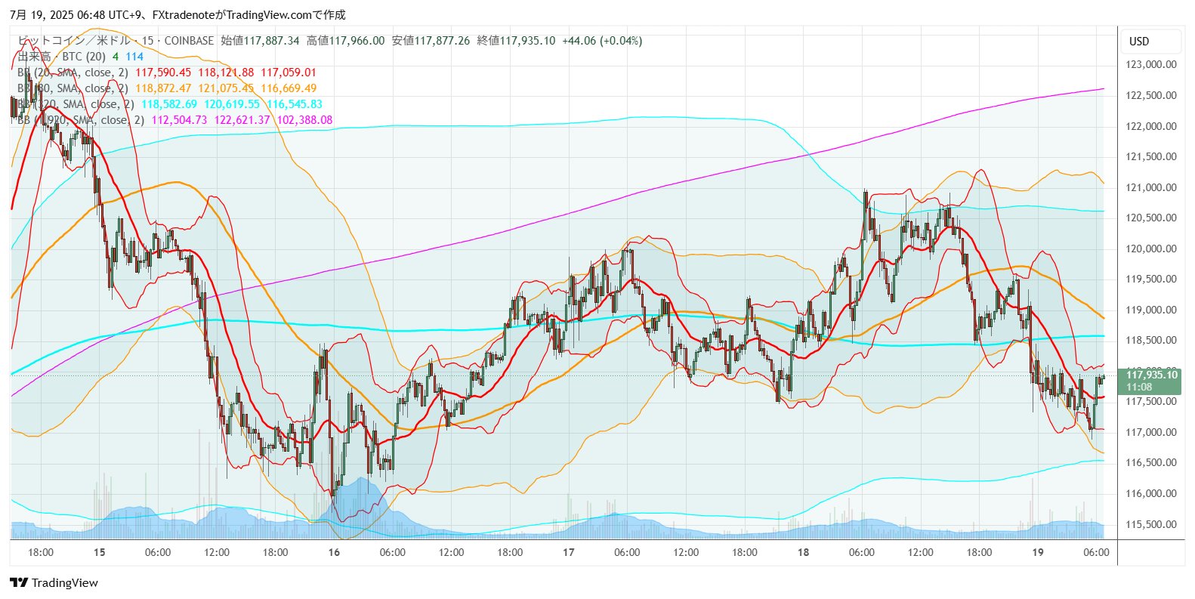Select the orange BB legend value 118,872.47
Viewport: 1195px width, 599px height.
pyautogui.click(x=163, y=88)
